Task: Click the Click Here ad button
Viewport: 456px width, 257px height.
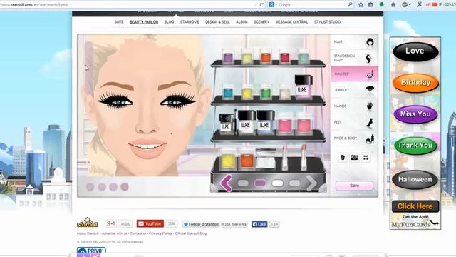Action: [x=415, y=206]
